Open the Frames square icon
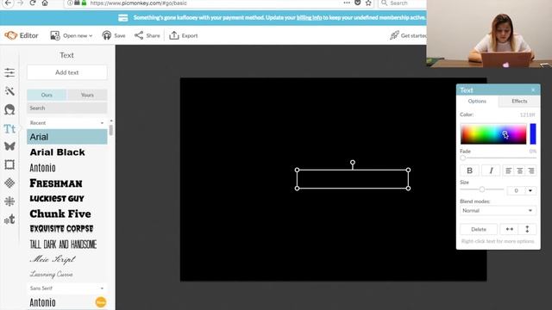This screenshot has width=552, height=310. click(x=9, y=164)
